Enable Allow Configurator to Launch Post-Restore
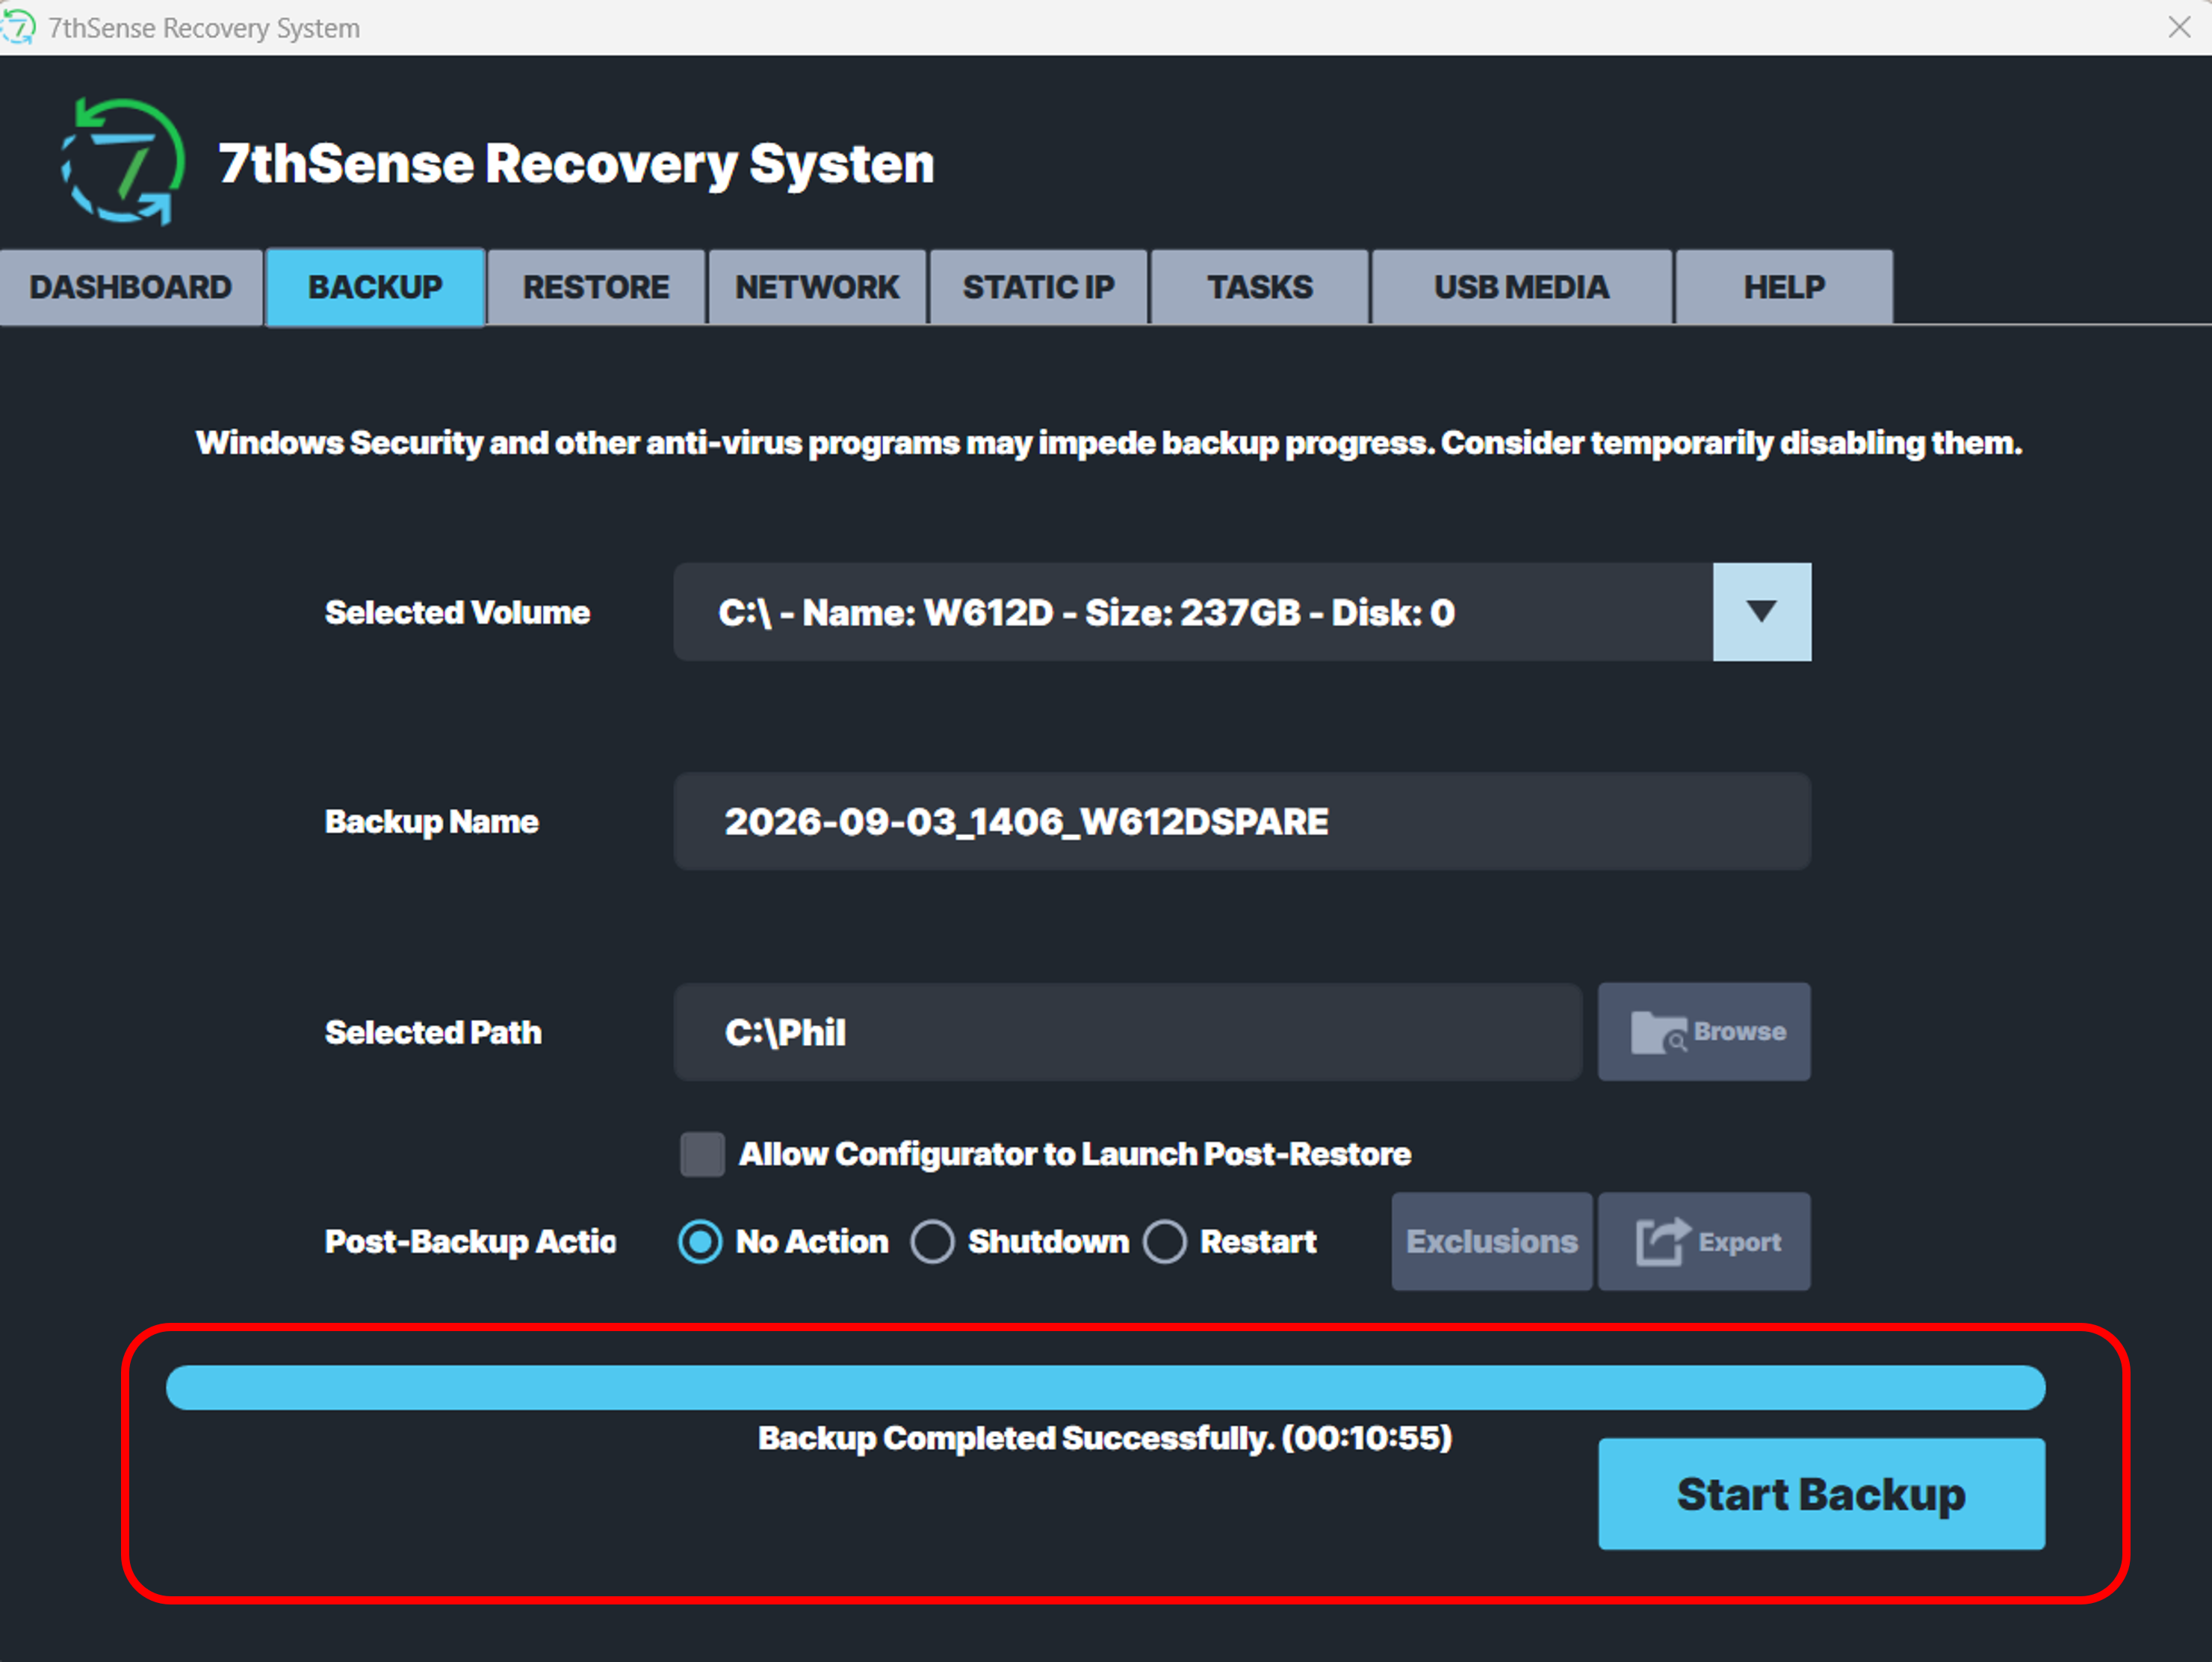The width and height of the screenshot is (2212, 1662). pos(702,1154)
